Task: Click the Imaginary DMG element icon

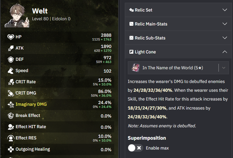Action: [11, 104]
